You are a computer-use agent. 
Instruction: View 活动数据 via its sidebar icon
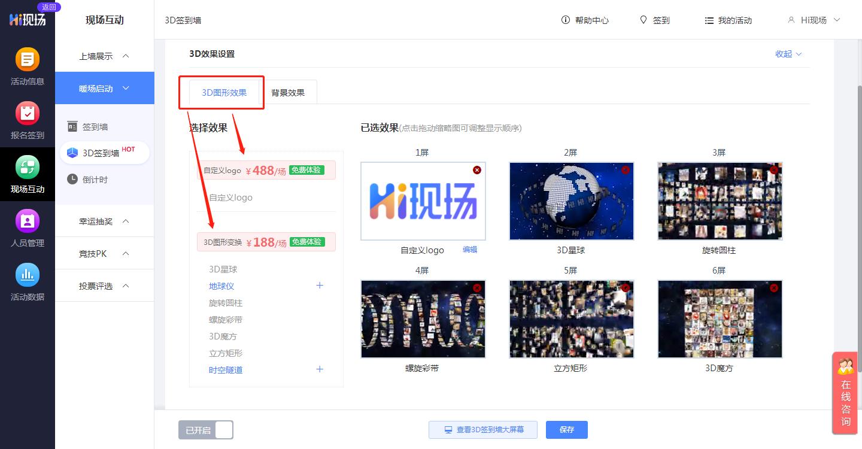28,281
